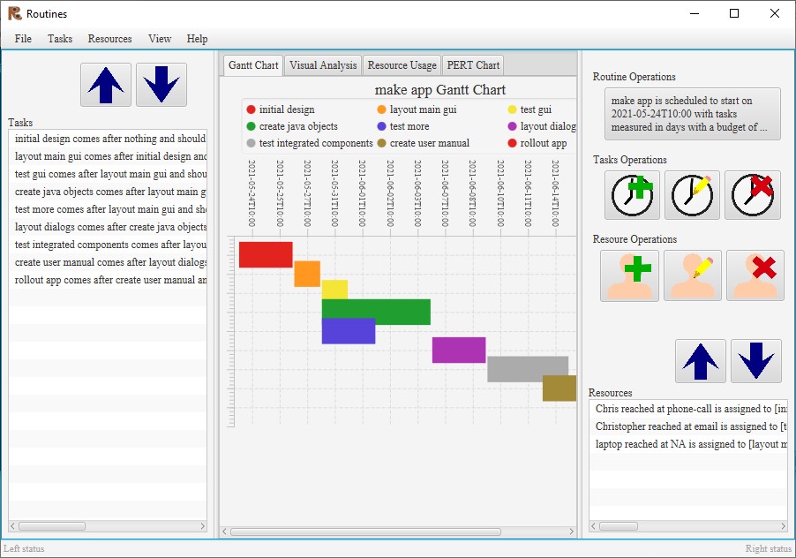Remove a resource via the person-X icon
The image size is (796, 558).
tap(751, 275)
